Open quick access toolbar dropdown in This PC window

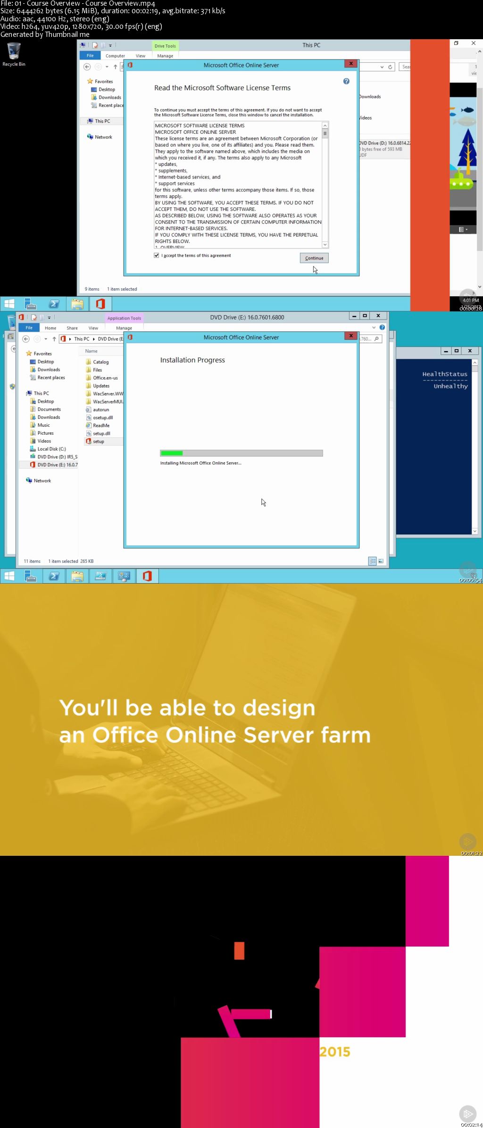[x=110, y=45]
